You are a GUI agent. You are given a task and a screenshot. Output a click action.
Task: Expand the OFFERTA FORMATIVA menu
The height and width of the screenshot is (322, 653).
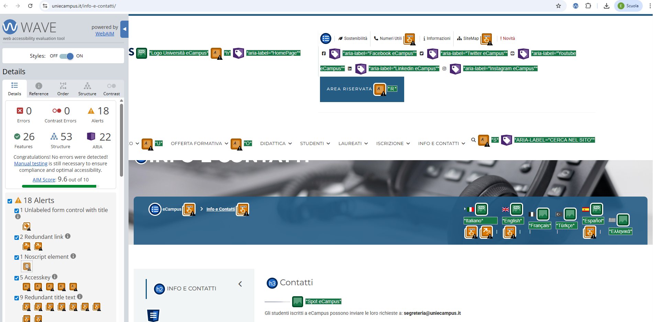click(x=199, y=144)
